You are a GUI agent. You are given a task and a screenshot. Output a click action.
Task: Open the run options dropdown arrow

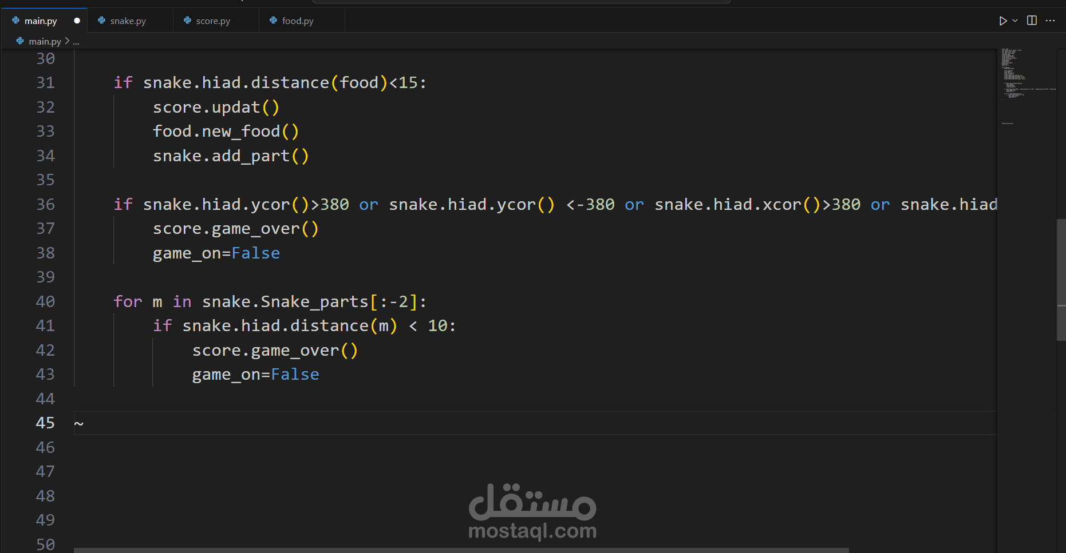coord(1015,21)
